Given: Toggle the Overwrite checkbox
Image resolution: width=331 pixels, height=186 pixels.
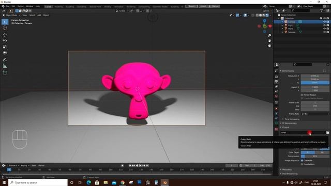Looking at the screenshot, I should pos(302,161).
